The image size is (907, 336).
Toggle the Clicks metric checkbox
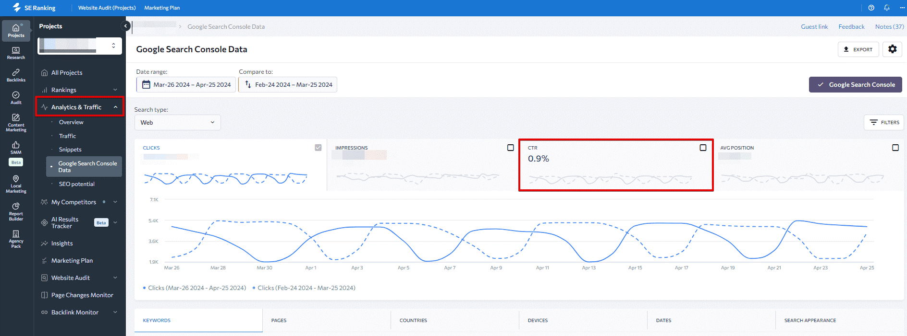click(x=318, y=148)
